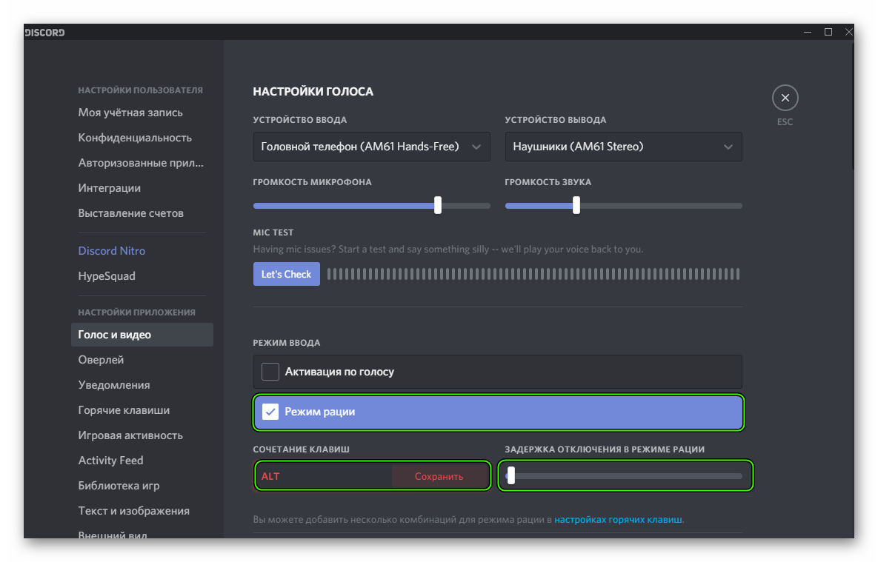Start mic test with Let's Check
The image size is (878, 562).
tap(286, 274)
